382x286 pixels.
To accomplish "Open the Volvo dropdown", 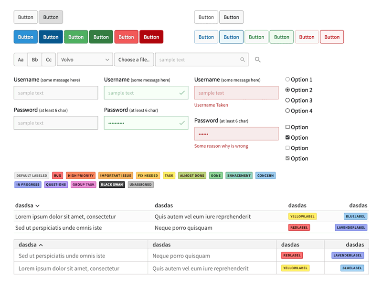I will [x=85, y=60].
